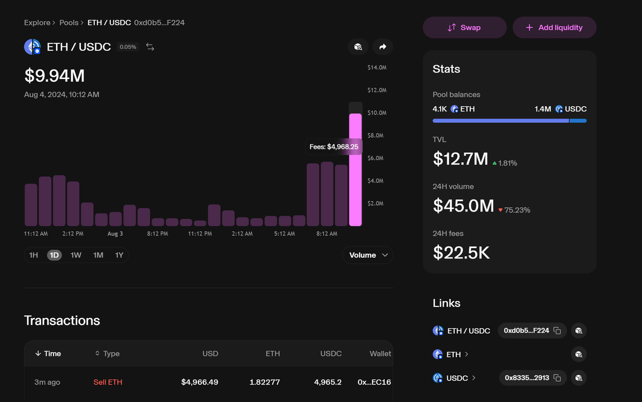Copy the ETH / USDC pool address
Viewport: 642px width, 402px height.
557,330
